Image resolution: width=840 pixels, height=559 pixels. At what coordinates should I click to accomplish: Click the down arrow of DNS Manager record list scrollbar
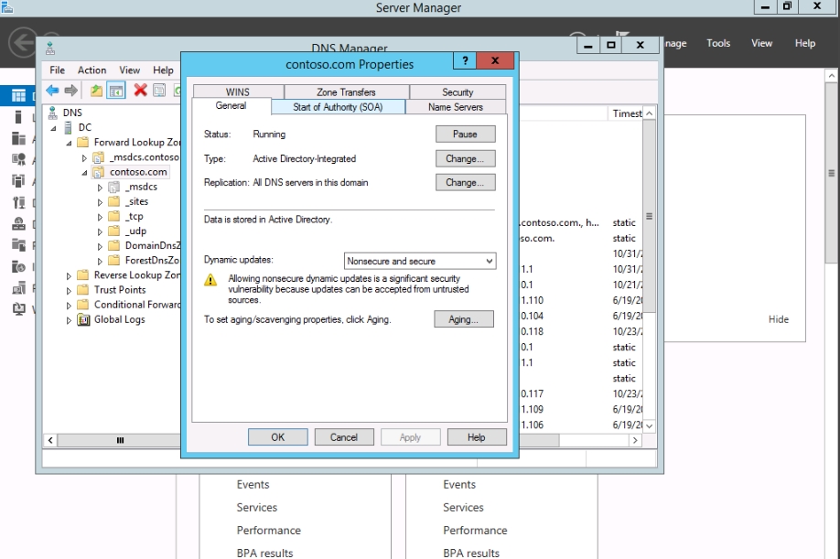[x=650, y=426]
